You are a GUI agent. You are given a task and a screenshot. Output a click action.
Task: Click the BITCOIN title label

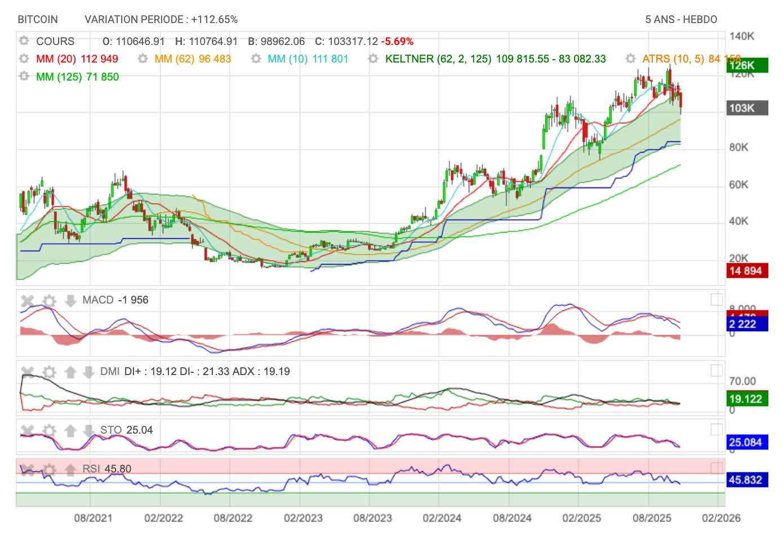click(x=38, y=19)
